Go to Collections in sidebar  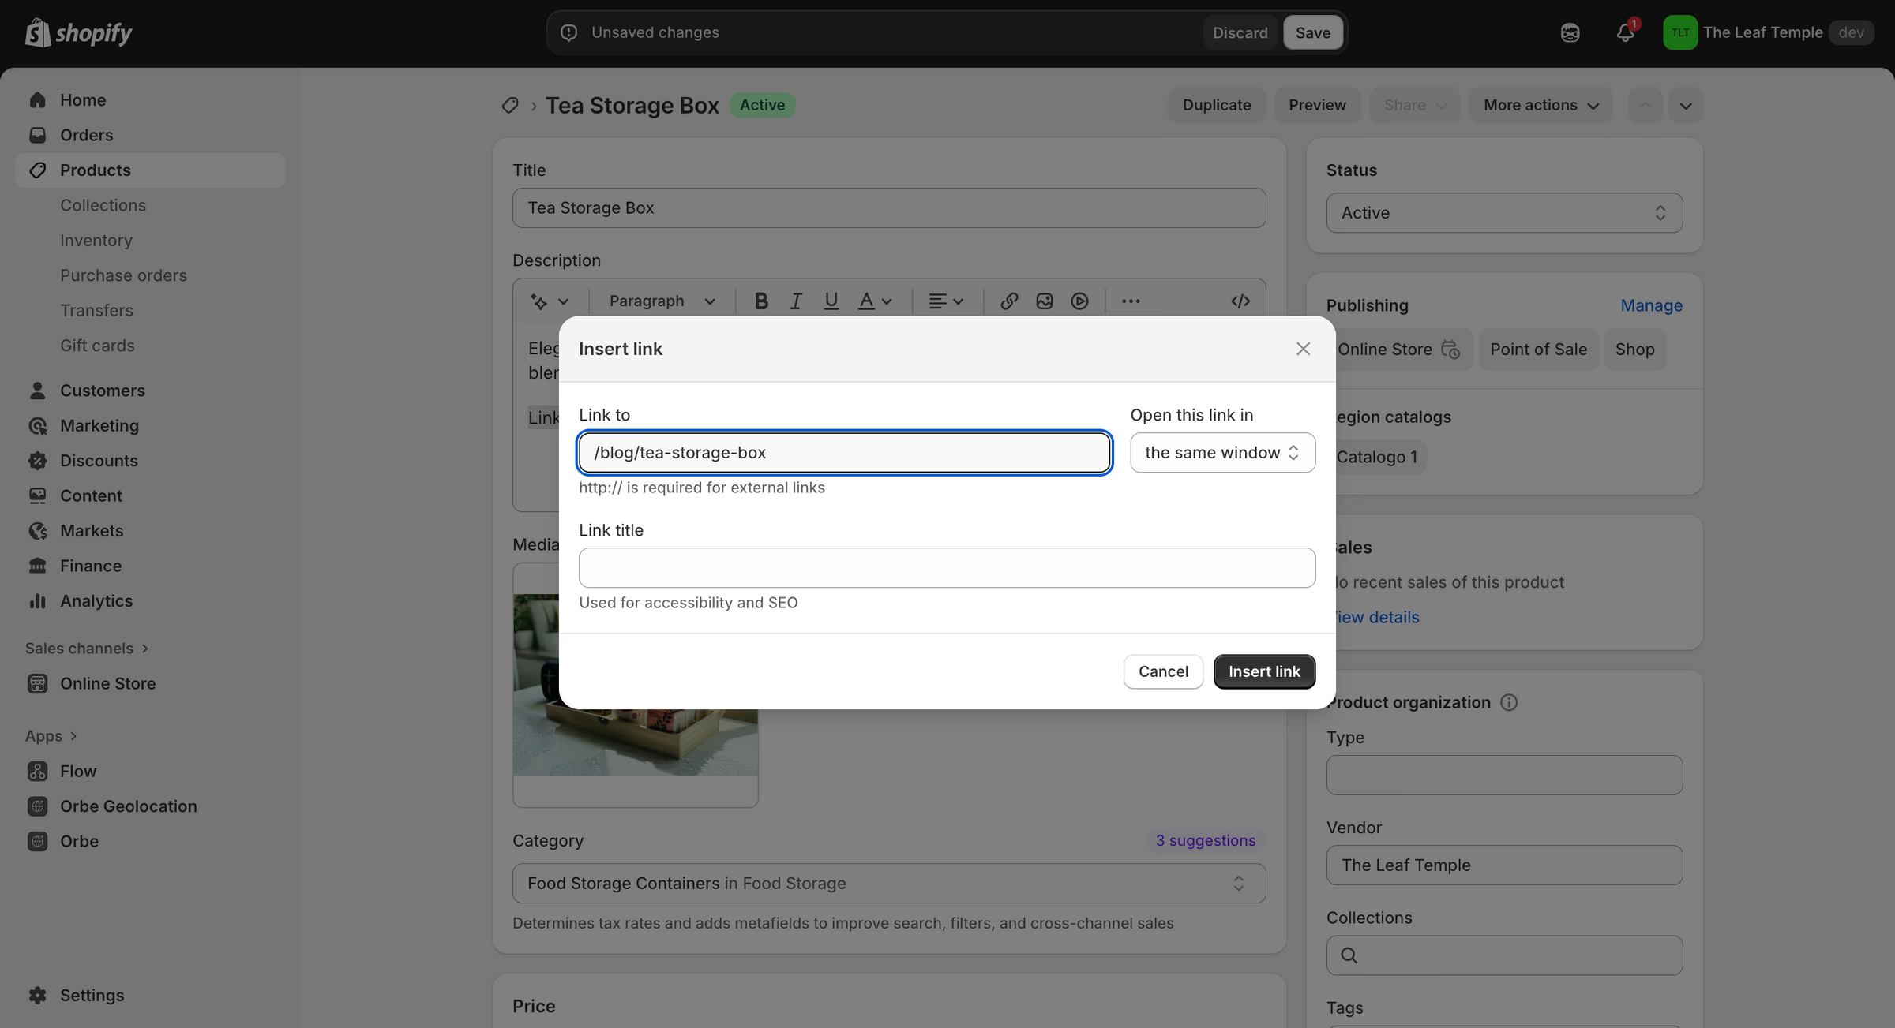tap(103, 205)
